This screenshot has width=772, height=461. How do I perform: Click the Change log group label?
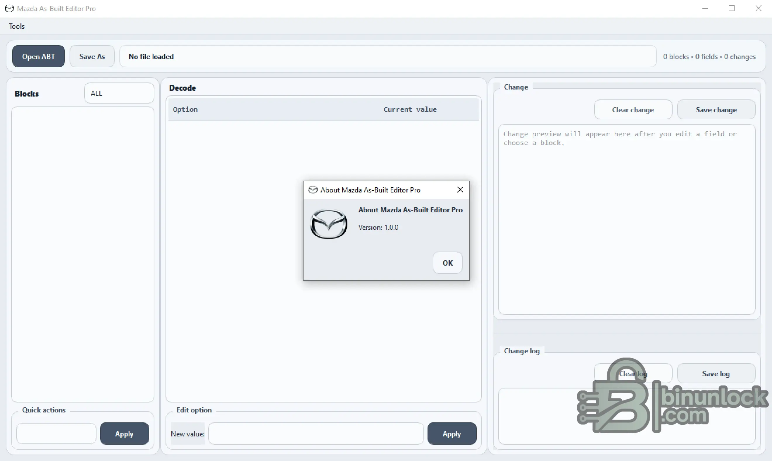tap(522, 351)
